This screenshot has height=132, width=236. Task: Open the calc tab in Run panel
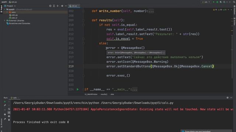click(15, 98)
